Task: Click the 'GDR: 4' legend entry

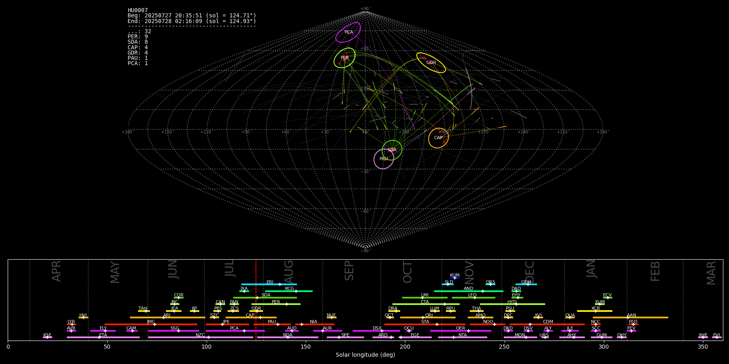Action: [x=138, y=53]
